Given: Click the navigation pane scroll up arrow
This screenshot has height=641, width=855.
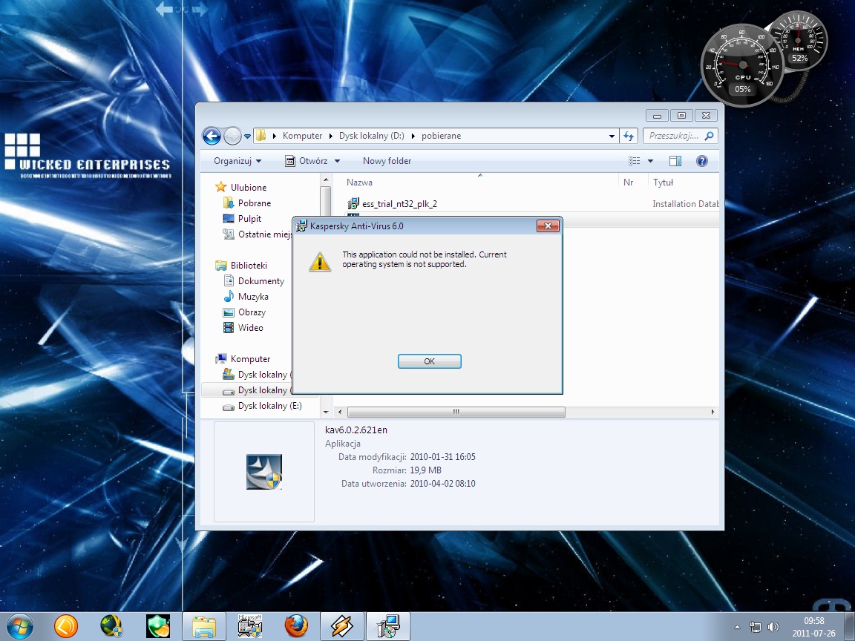Looking at the screenshot, I should 326,180.
